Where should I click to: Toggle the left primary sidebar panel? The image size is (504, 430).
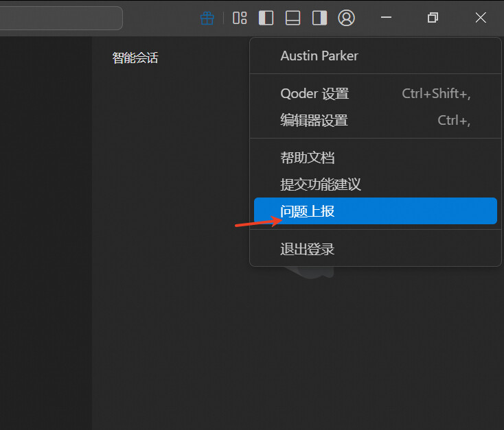pyautogui.click(x=266, y=18)
